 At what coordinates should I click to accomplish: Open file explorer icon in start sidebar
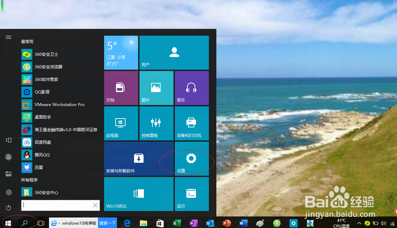point(9,174)
